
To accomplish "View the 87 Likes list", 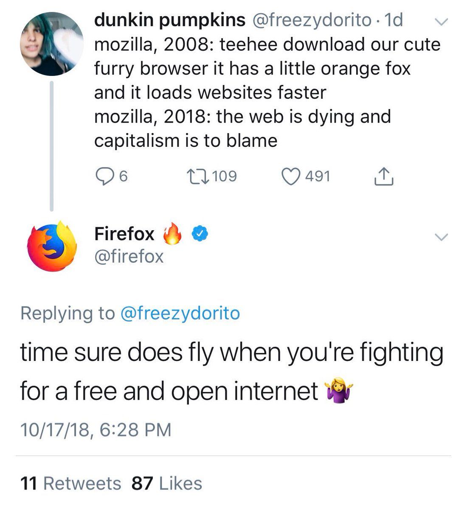I will (x=167, y=483).
